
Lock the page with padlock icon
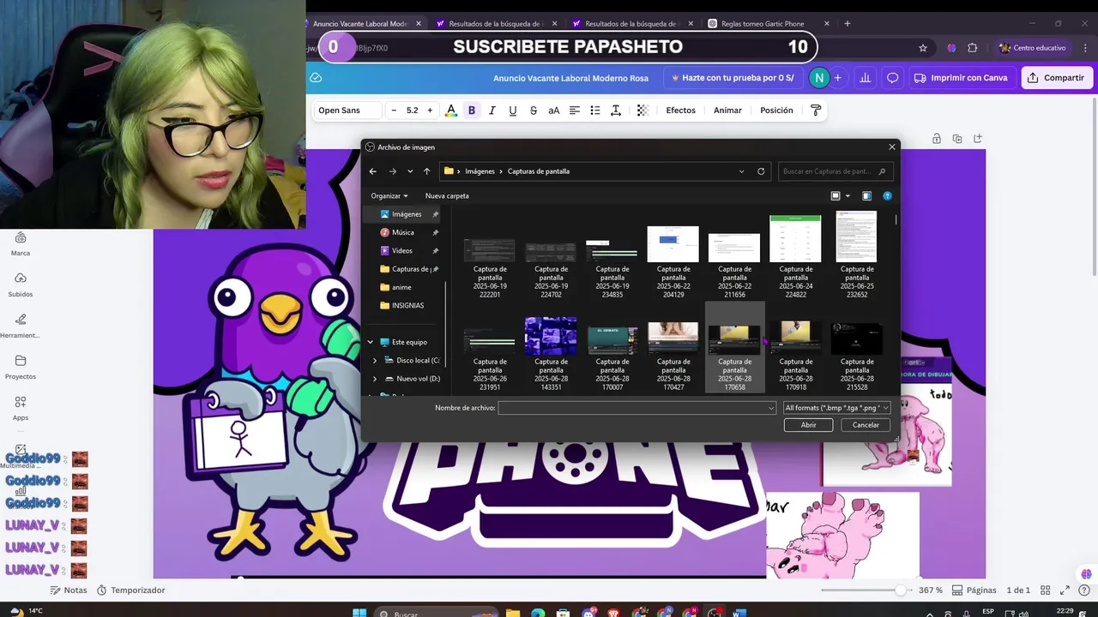tap(937, 138)
